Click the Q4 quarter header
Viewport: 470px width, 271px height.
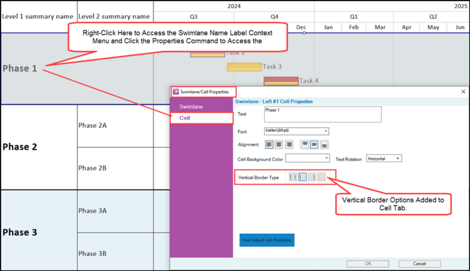[x=274, y=17]
